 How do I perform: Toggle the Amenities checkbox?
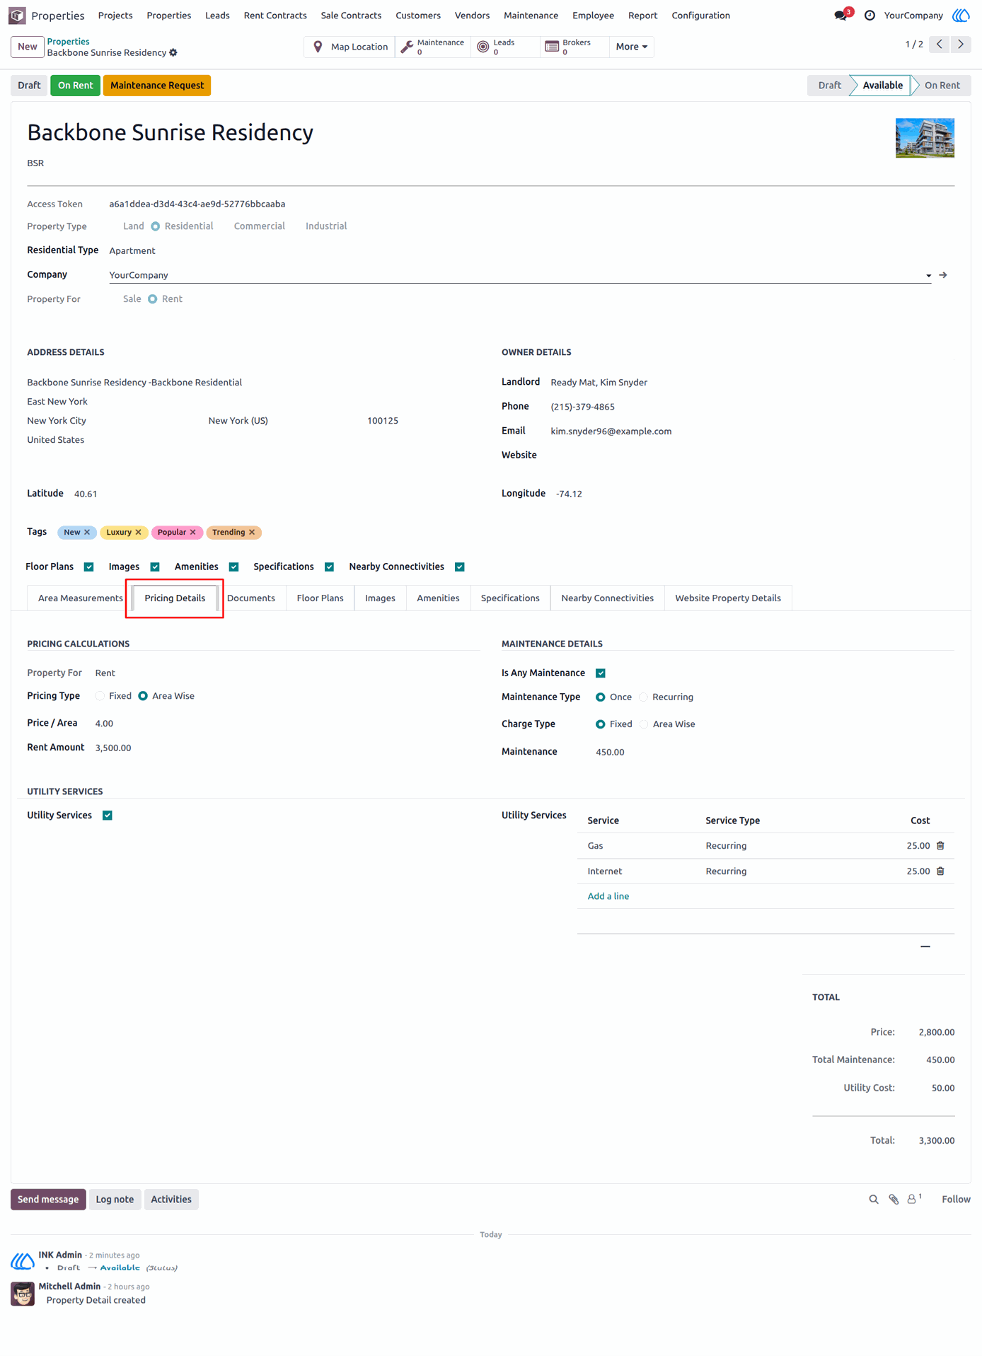click(234, 567)
